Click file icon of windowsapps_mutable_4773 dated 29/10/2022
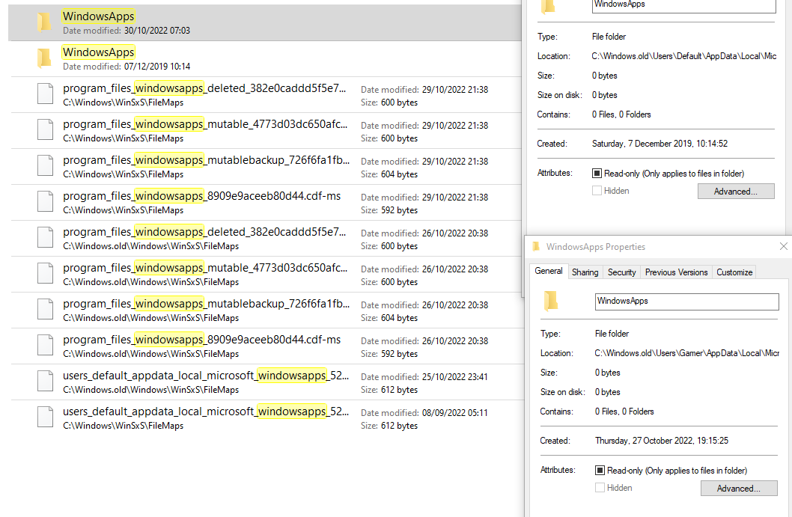Image resolution: width=792 pixels, height=517 pixels. click(45, 129)
